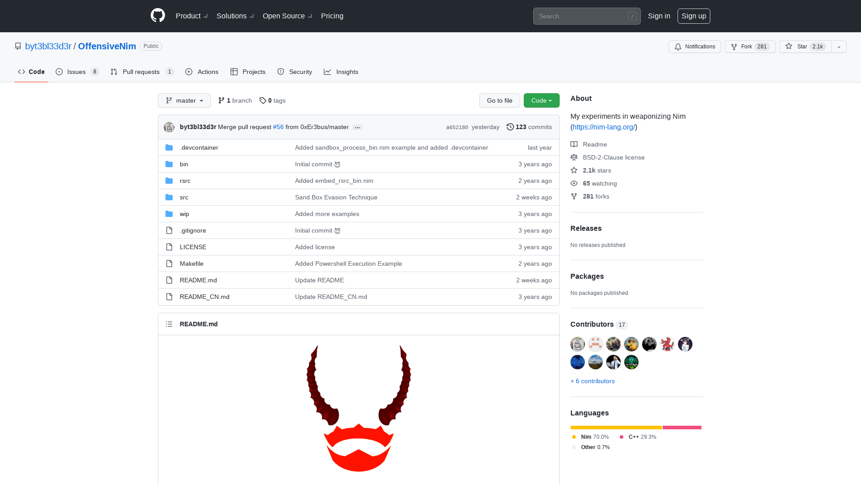Click the LICENSE file icon
Screen dimensions: 861x484
(169, 247)
